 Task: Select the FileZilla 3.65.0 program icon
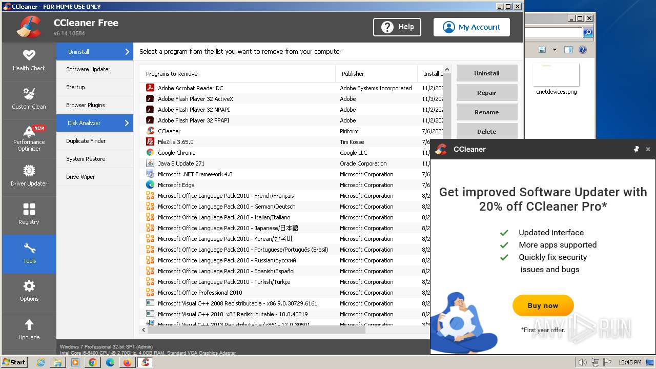tap(150, 141)
